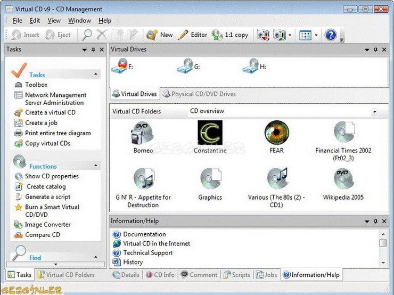Pin the Virtual Drives panel
394x295 pixels.
coord(376,50)
